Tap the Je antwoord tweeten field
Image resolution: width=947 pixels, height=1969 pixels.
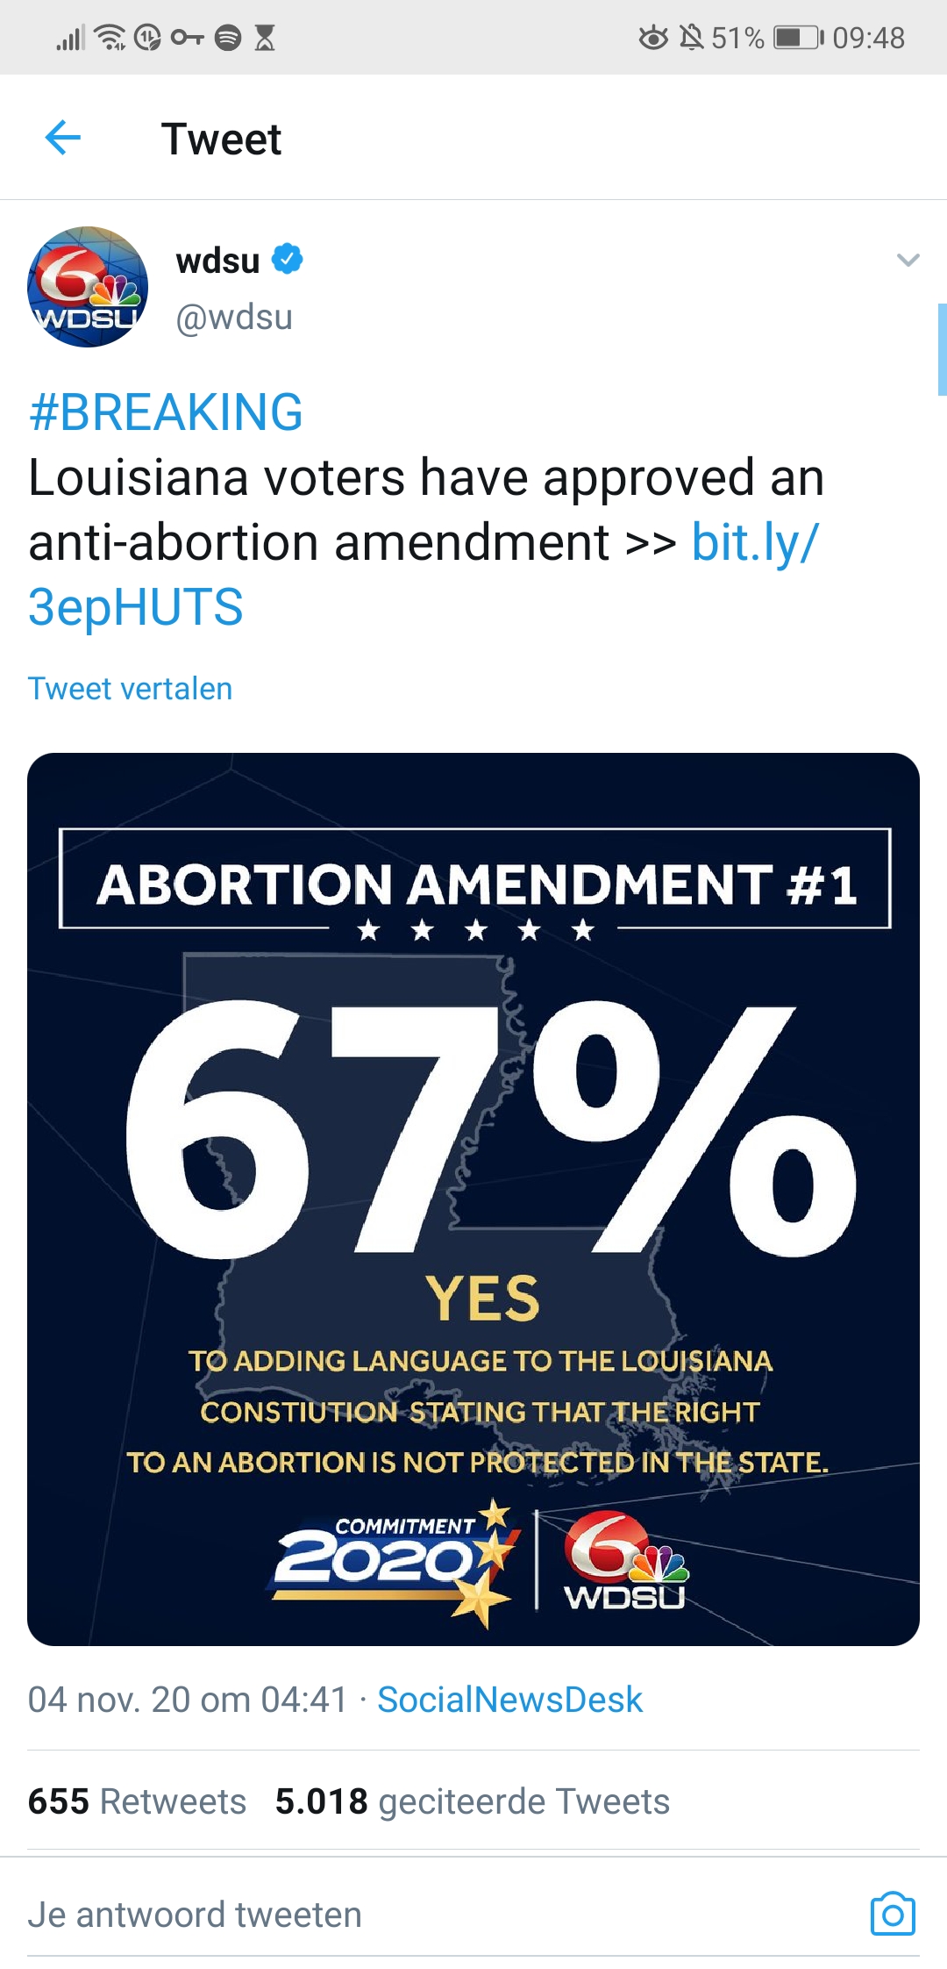(x=438, y=1914)
